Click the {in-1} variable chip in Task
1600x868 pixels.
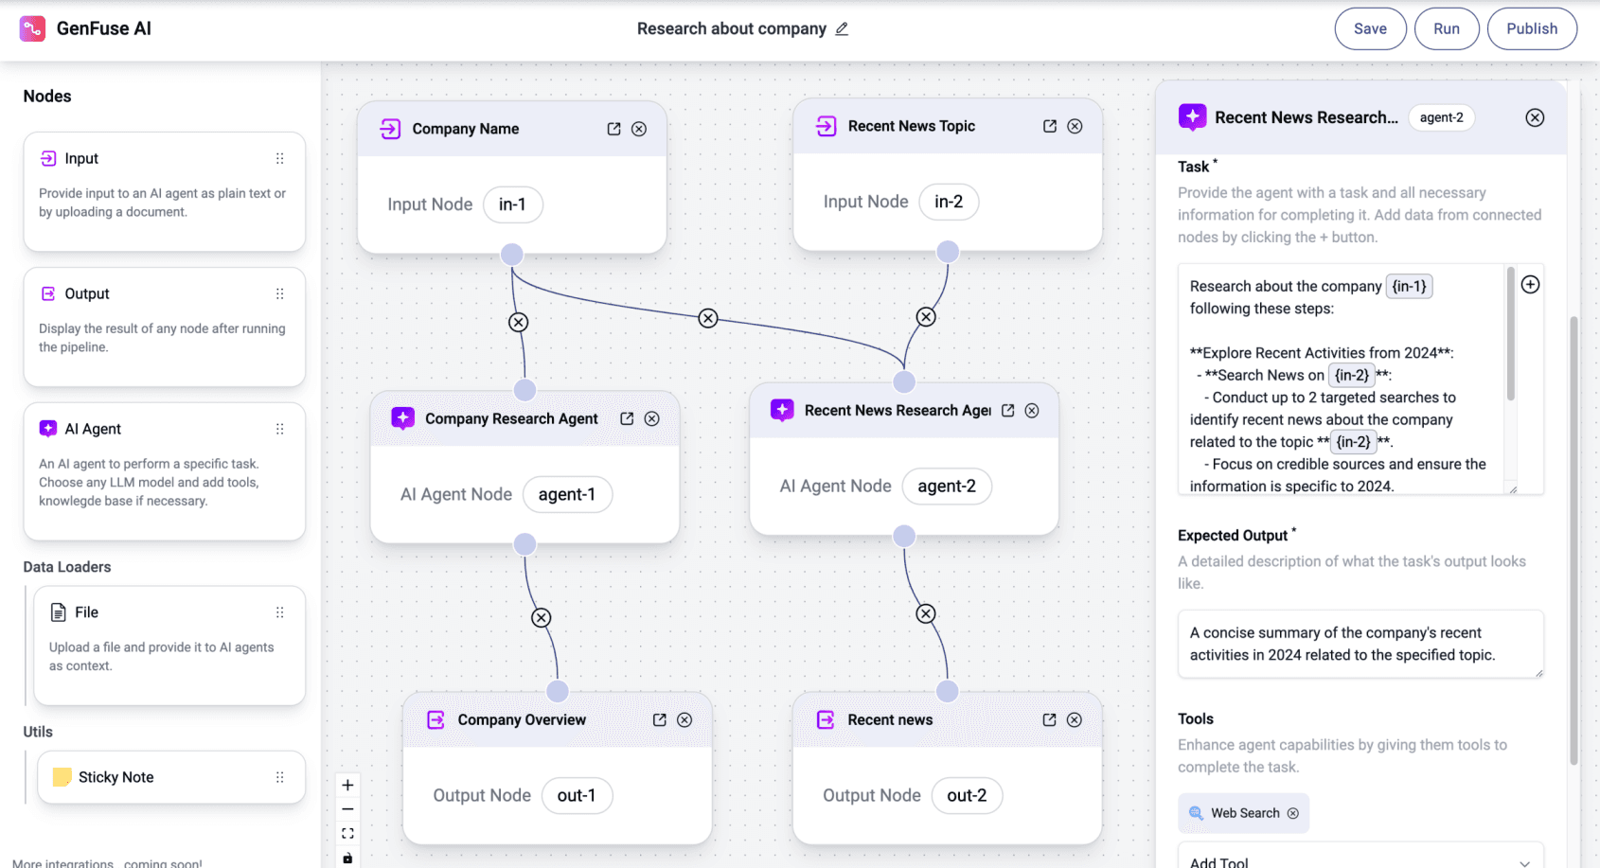pos(1409,286)
